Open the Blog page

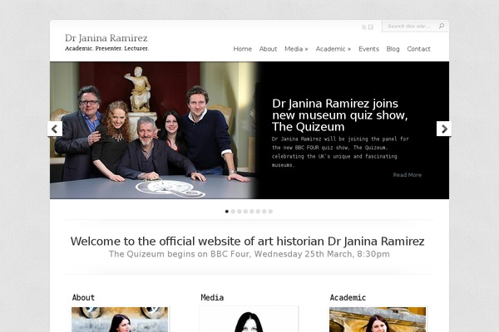pos(393,49)
